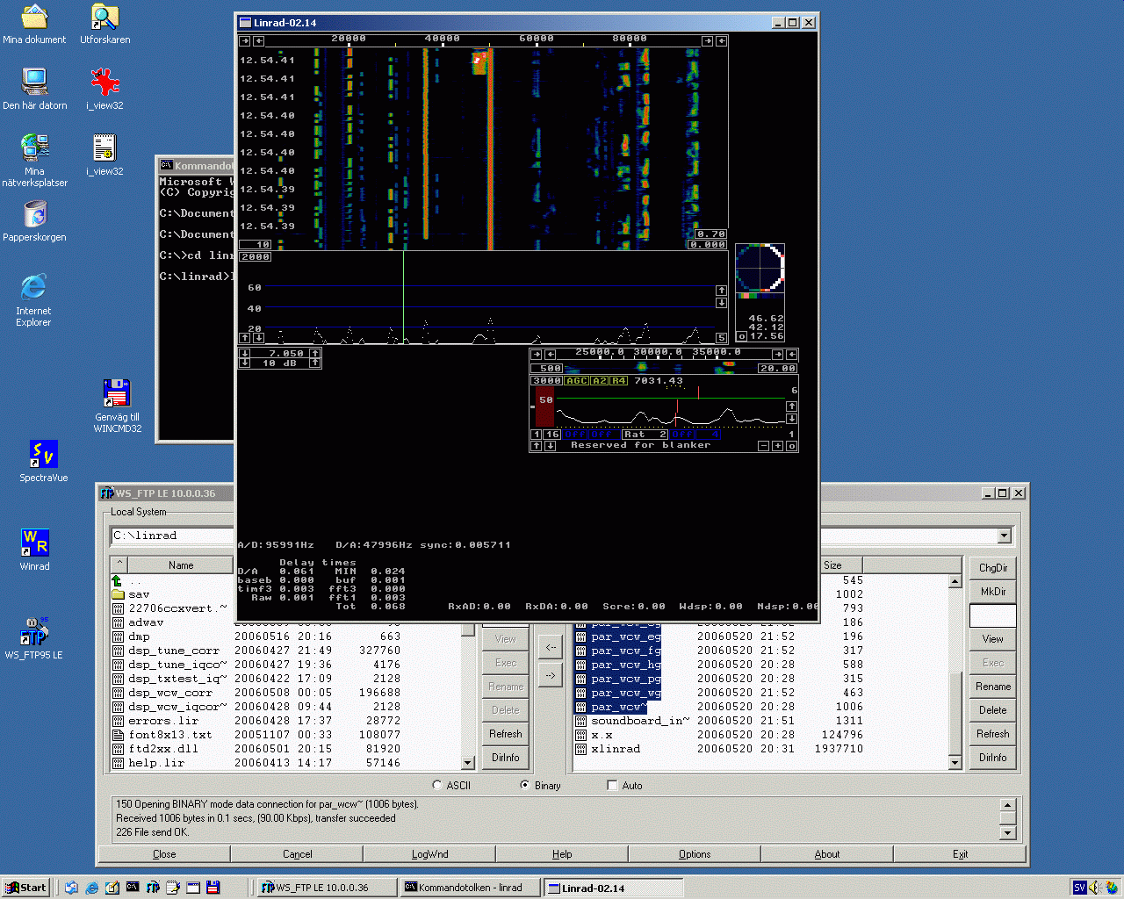Toggle the AGC setting in Linrad
Viewport: 1124px width, 899px height.
click(x=576, y=381)
